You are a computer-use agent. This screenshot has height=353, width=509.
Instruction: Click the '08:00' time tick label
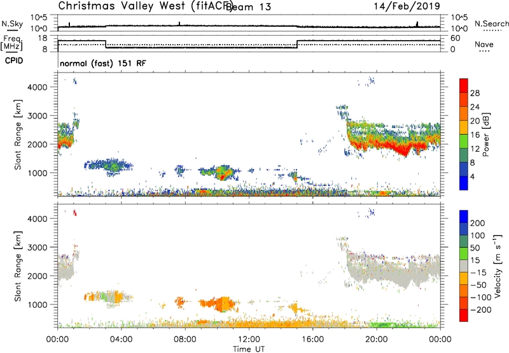tap(185, 340)
